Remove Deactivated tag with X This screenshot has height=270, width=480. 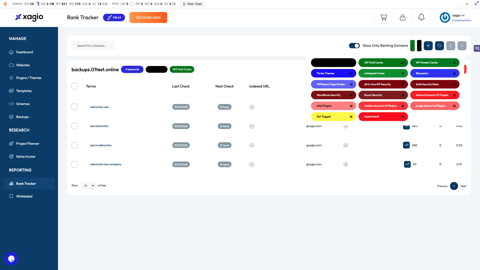402,117
